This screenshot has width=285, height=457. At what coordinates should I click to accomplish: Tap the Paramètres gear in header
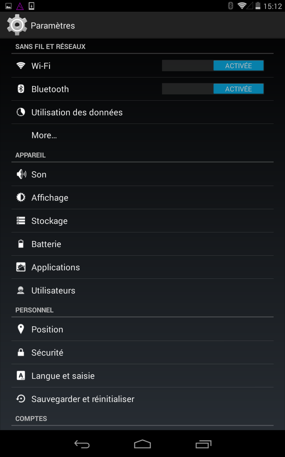coord(17,25)
